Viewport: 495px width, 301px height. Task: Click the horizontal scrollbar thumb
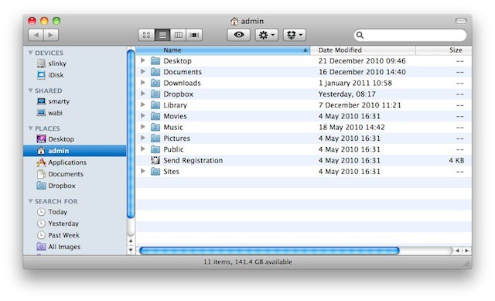[x=269, y=251]
